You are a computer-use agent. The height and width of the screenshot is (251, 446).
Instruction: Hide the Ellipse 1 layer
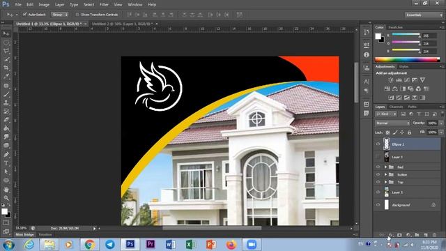[378, 144]
